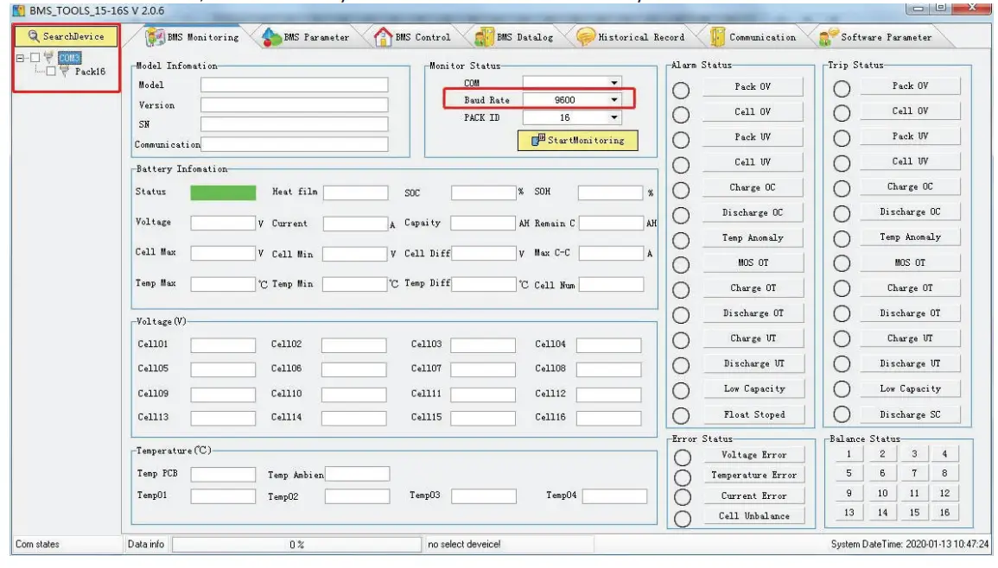Check the Pack16 checkbox in device tree

click(51, 72)
